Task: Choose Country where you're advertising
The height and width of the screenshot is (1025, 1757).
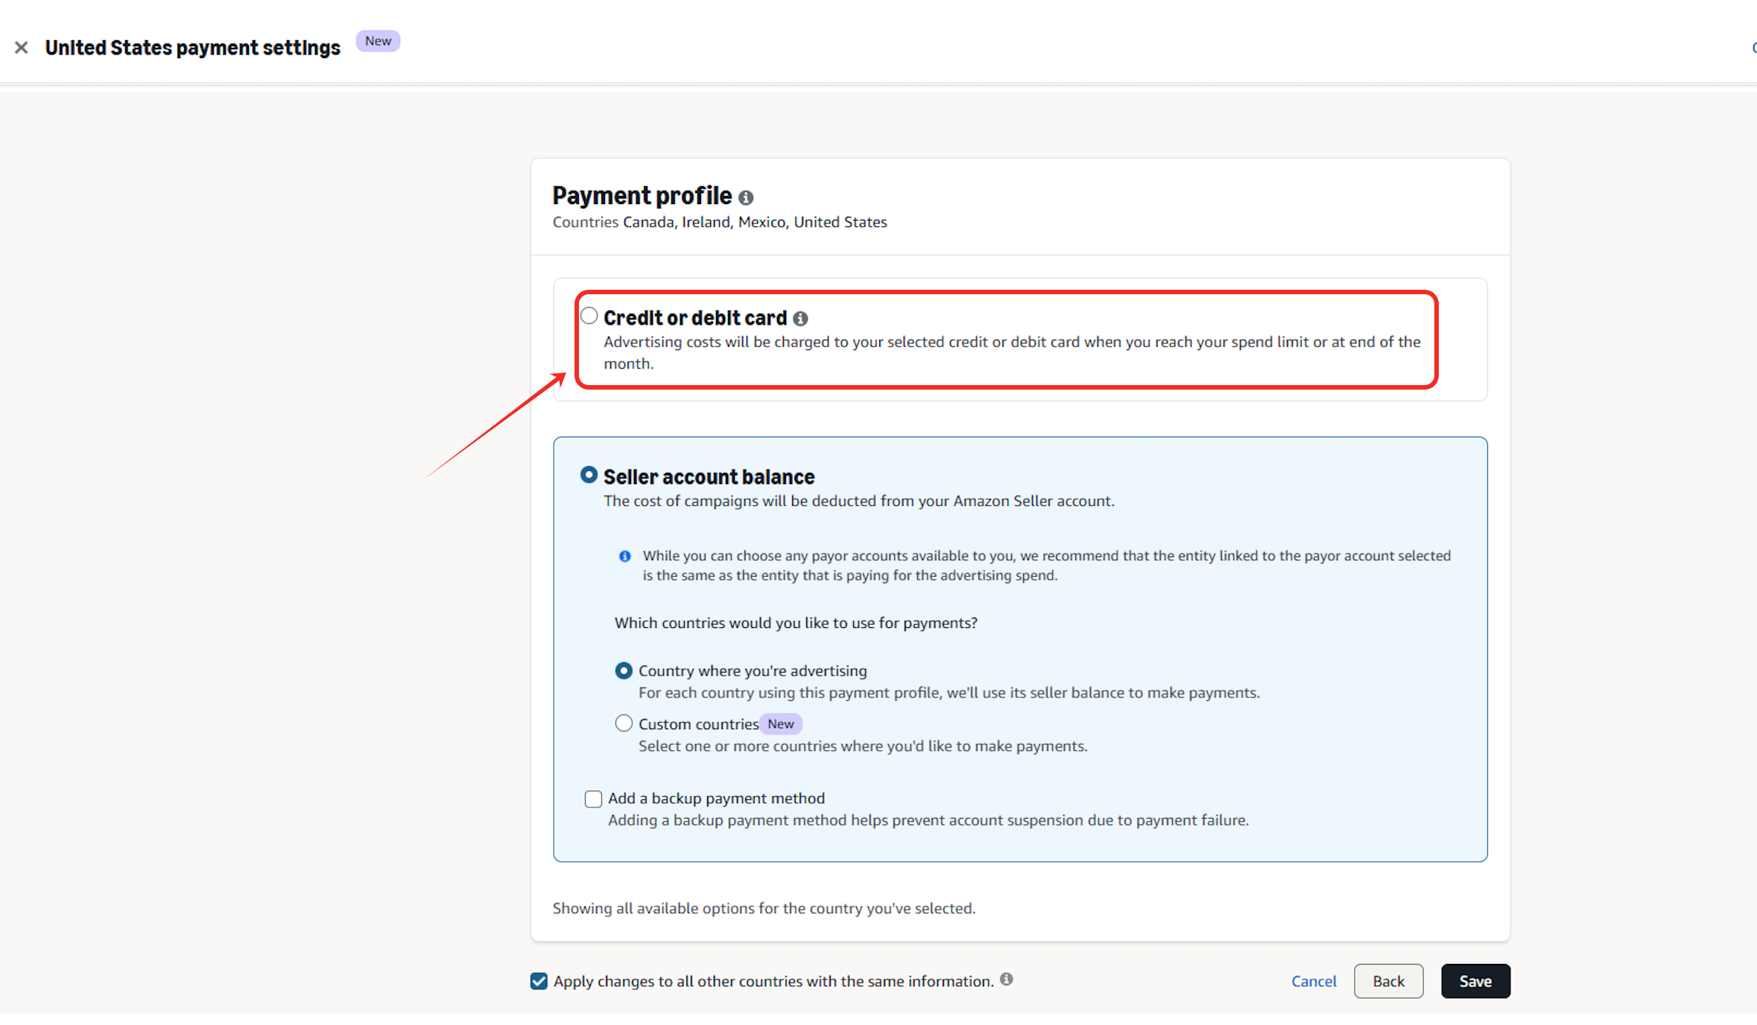Action: pos(624,670)
